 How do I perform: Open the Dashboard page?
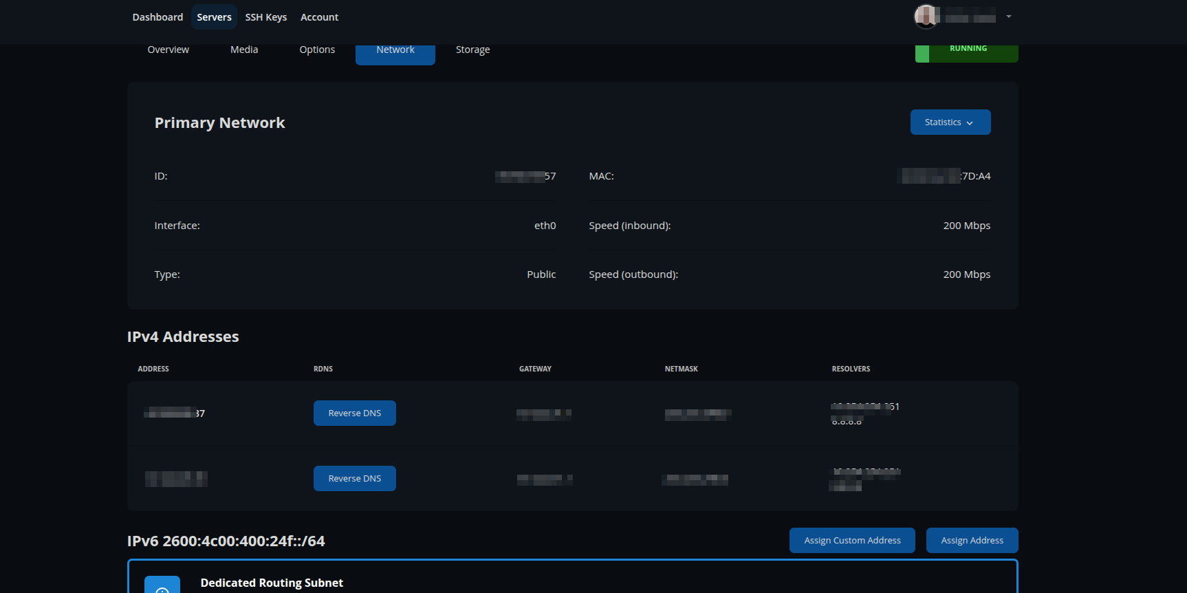tap(157, 17)
